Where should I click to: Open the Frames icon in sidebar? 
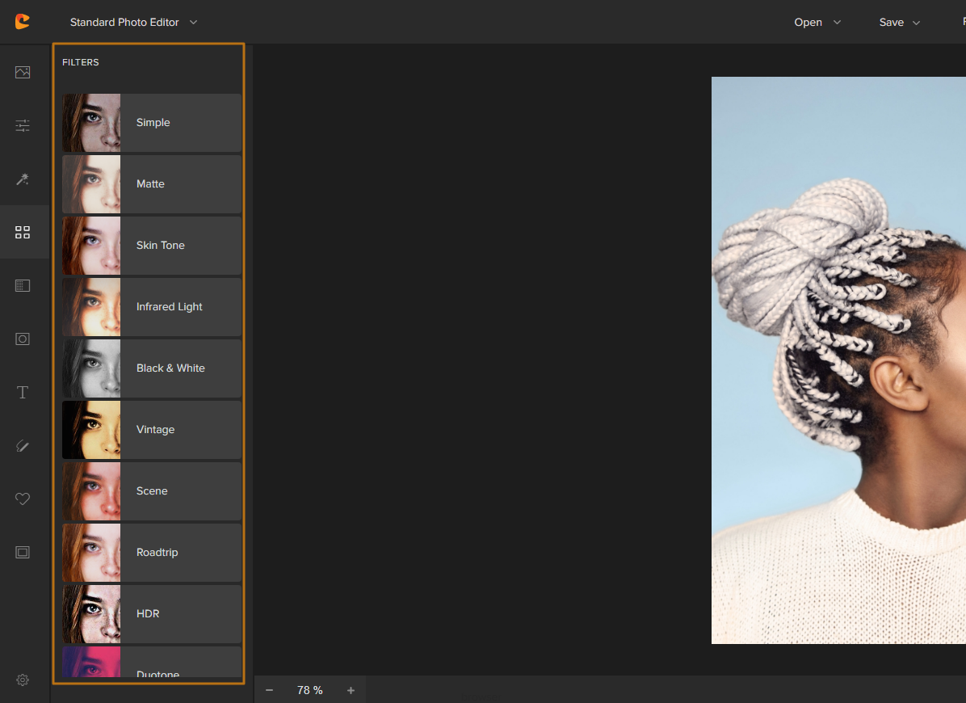[23, 553]
